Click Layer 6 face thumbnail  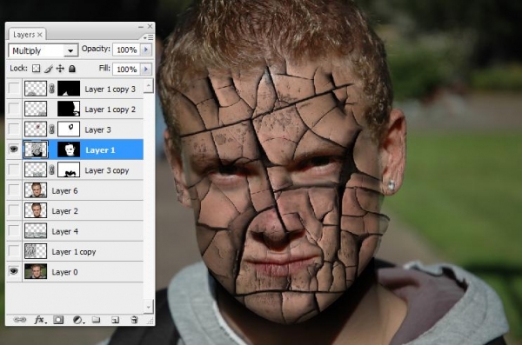tap(36, 190)
